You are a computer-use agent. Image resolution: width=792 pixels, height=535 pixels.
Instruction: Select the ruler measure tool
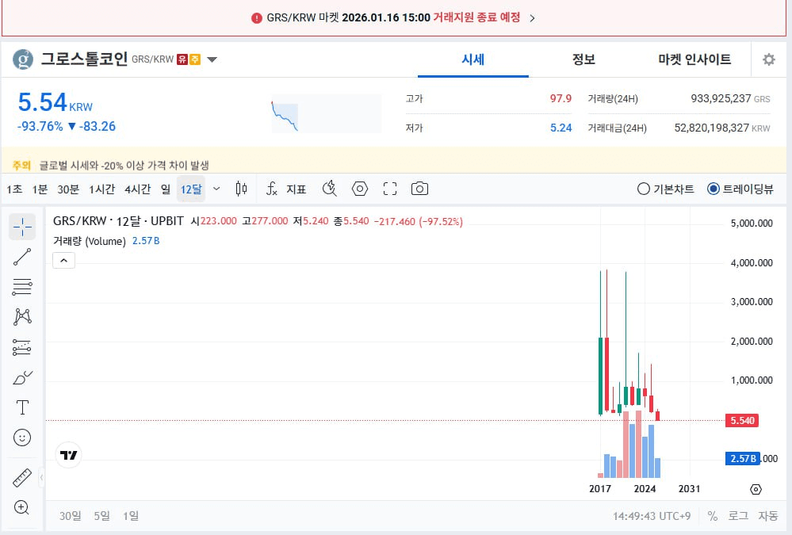pyautogui.click(x=22, y=477)
